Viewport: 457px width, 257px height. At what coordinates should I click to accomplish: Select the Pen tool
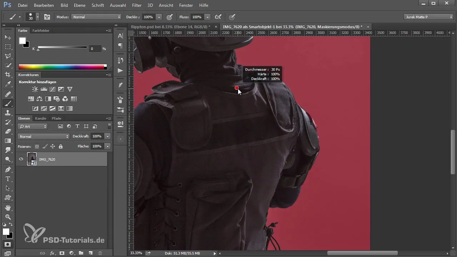click(x=8, y=169)
